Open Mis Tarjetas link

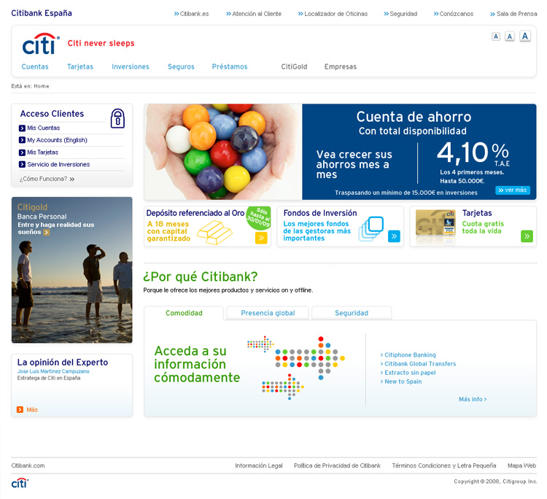42,152
